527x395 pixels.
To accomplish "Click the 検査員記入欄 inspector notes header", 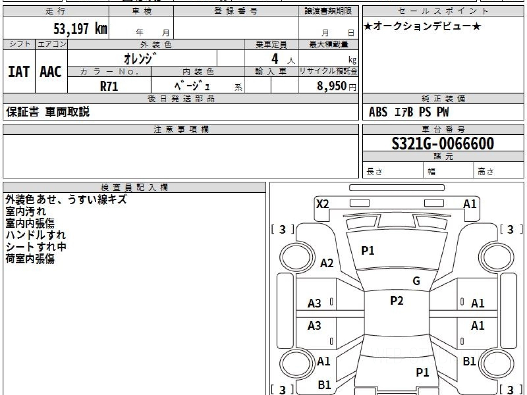I will point(134,187).
